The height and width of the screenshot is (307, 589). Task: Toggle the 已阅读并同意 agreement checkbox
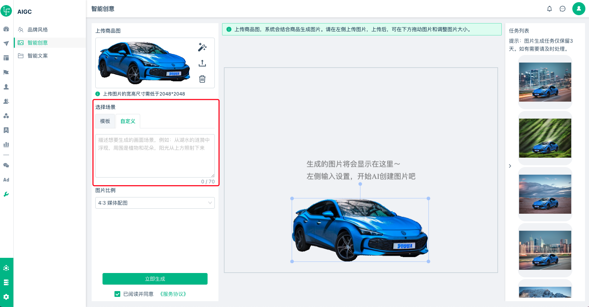click(x=117, y=294)
